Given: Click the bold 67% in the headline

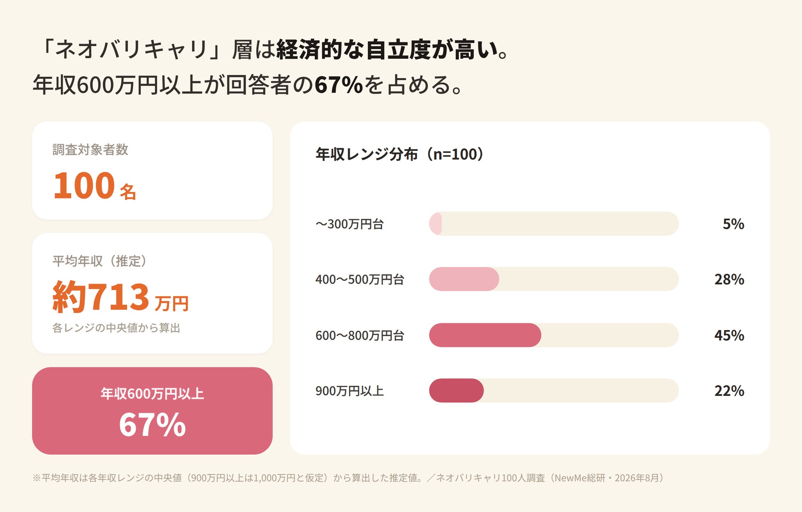Looking at the screenshot, I should [339, 85].
